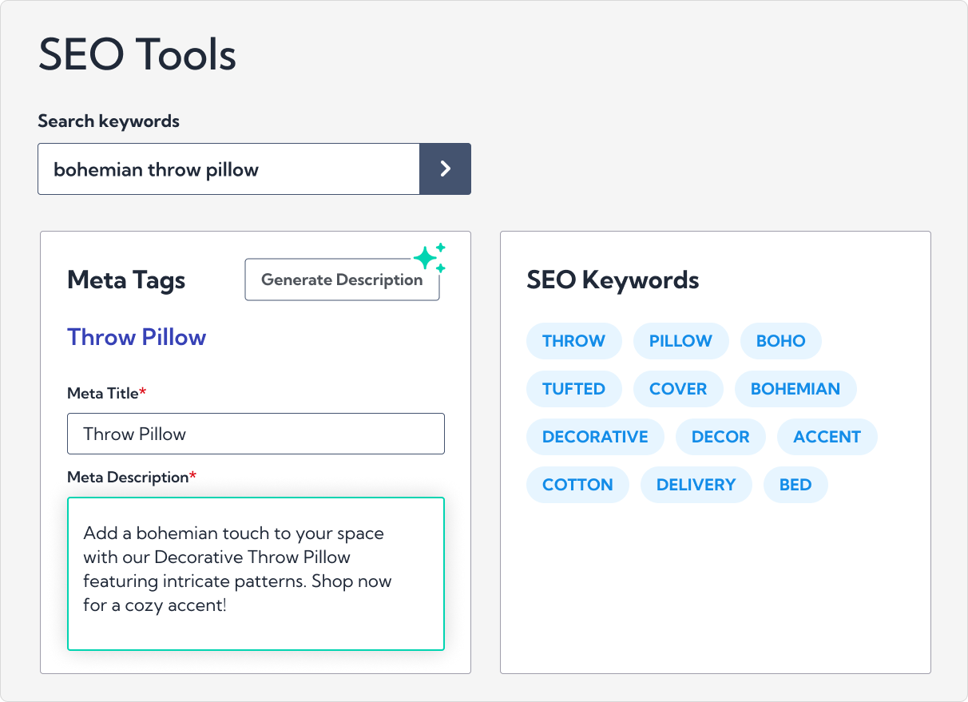The height and width of the screenshot is (702, 968).
Task: Open the Throw Pillow product link
Action: pos(137,337)
